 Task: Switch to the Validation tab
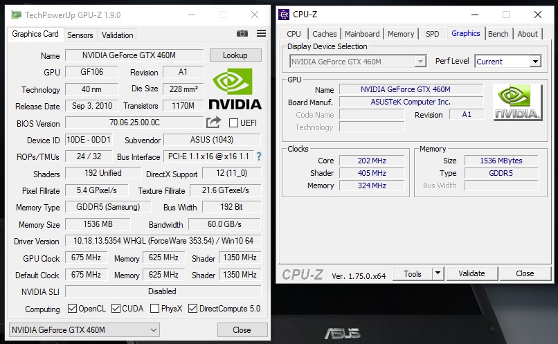pyautogui.click(x=117, y=35)
